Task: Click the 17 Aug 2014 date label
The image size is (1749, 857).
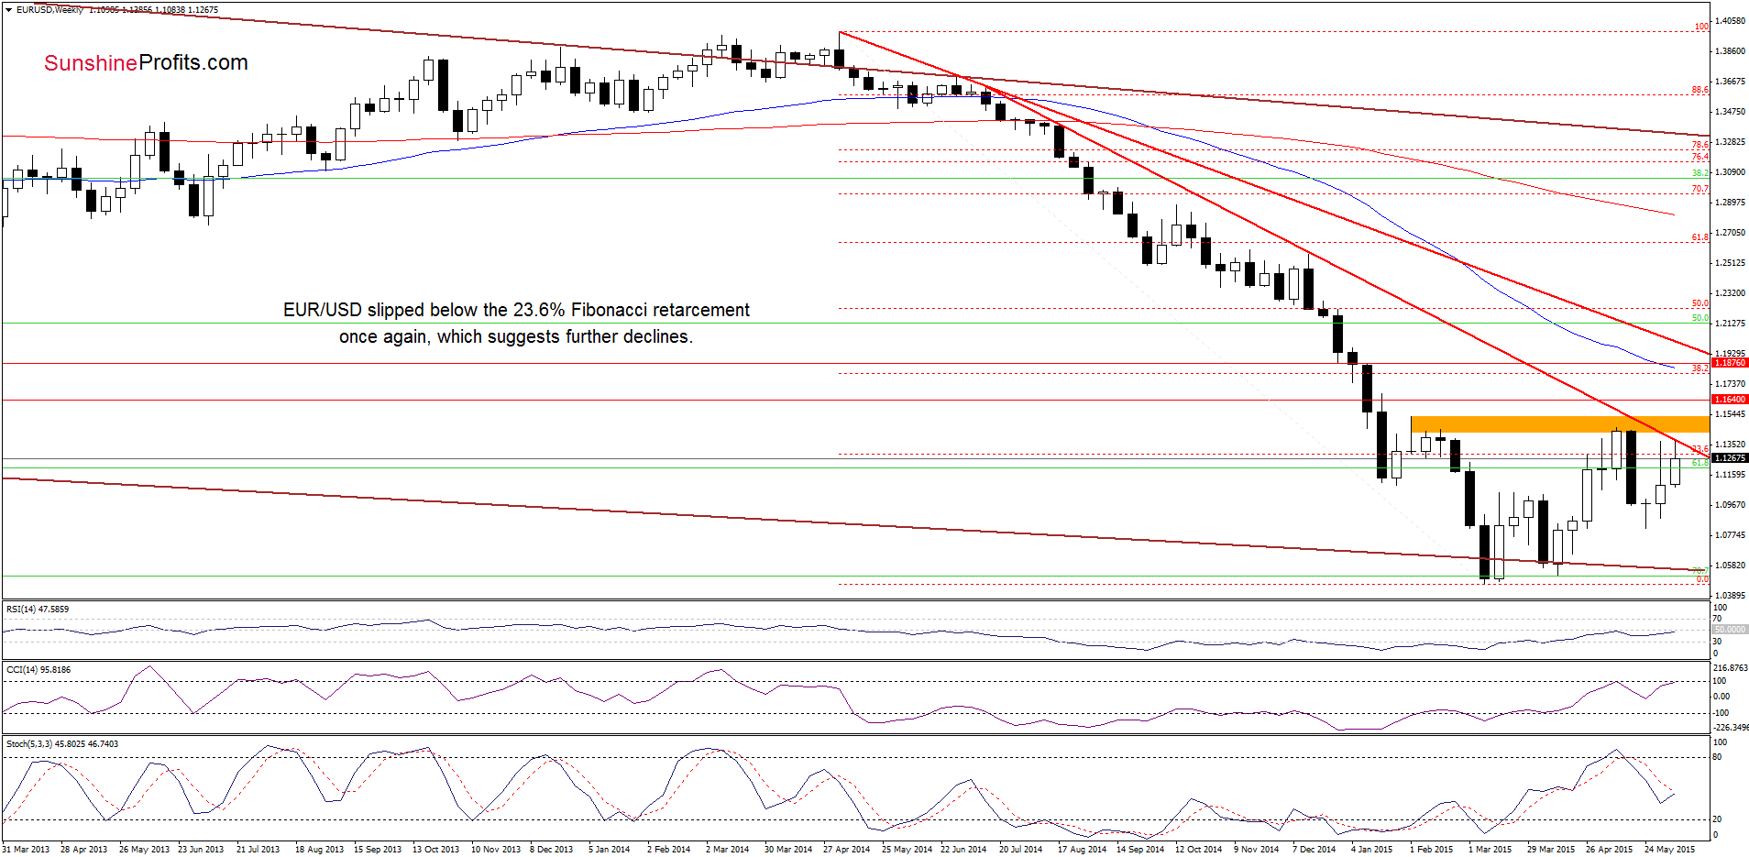Action: [1082, 850]
